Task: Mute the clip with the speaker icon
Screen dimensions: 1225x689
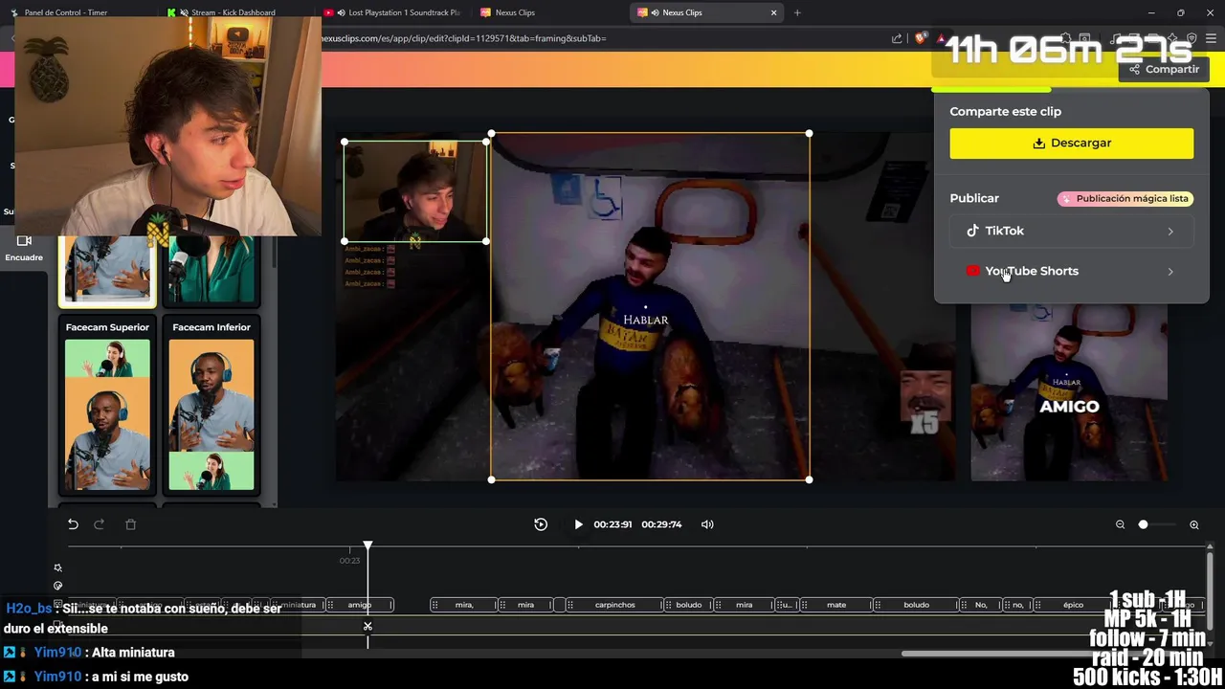Action: pos(707,524)
